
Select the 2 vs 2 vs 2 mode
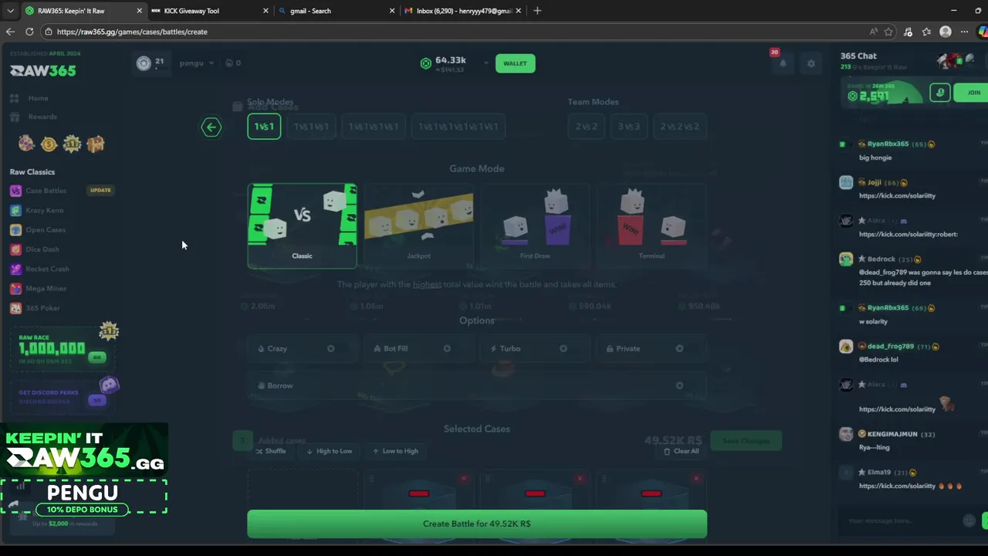pos(679,127)
